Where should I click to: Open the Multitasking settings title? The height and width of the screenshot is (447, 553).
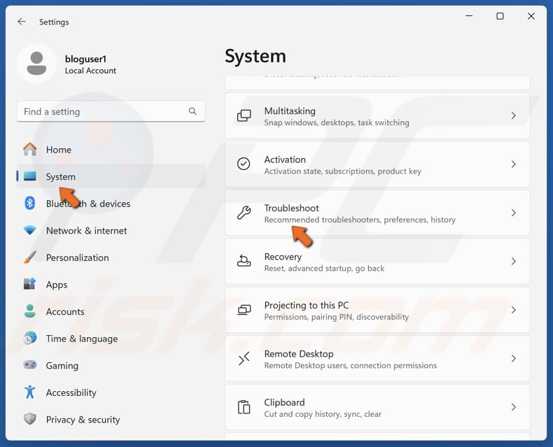pos(290,111)
